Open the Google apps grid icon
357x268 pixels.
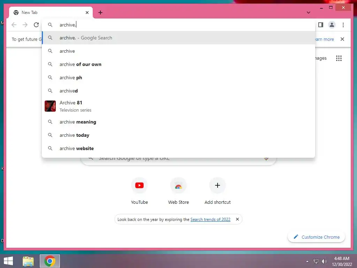[x=339, y=58]
